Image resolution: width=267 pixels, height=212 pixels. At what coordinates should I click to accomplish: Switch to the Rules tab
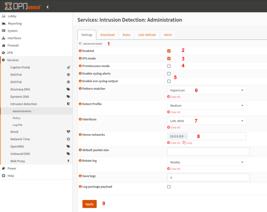[127, 35]
